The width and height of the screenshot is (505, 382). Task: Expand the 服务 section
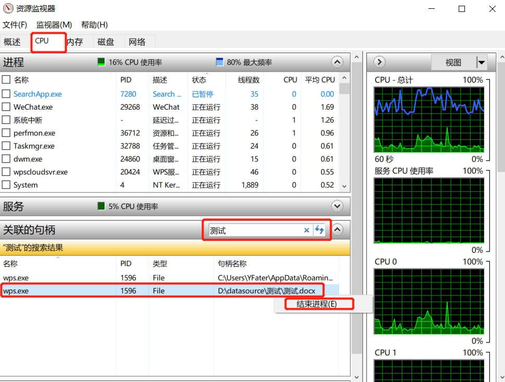coord(337,206)
